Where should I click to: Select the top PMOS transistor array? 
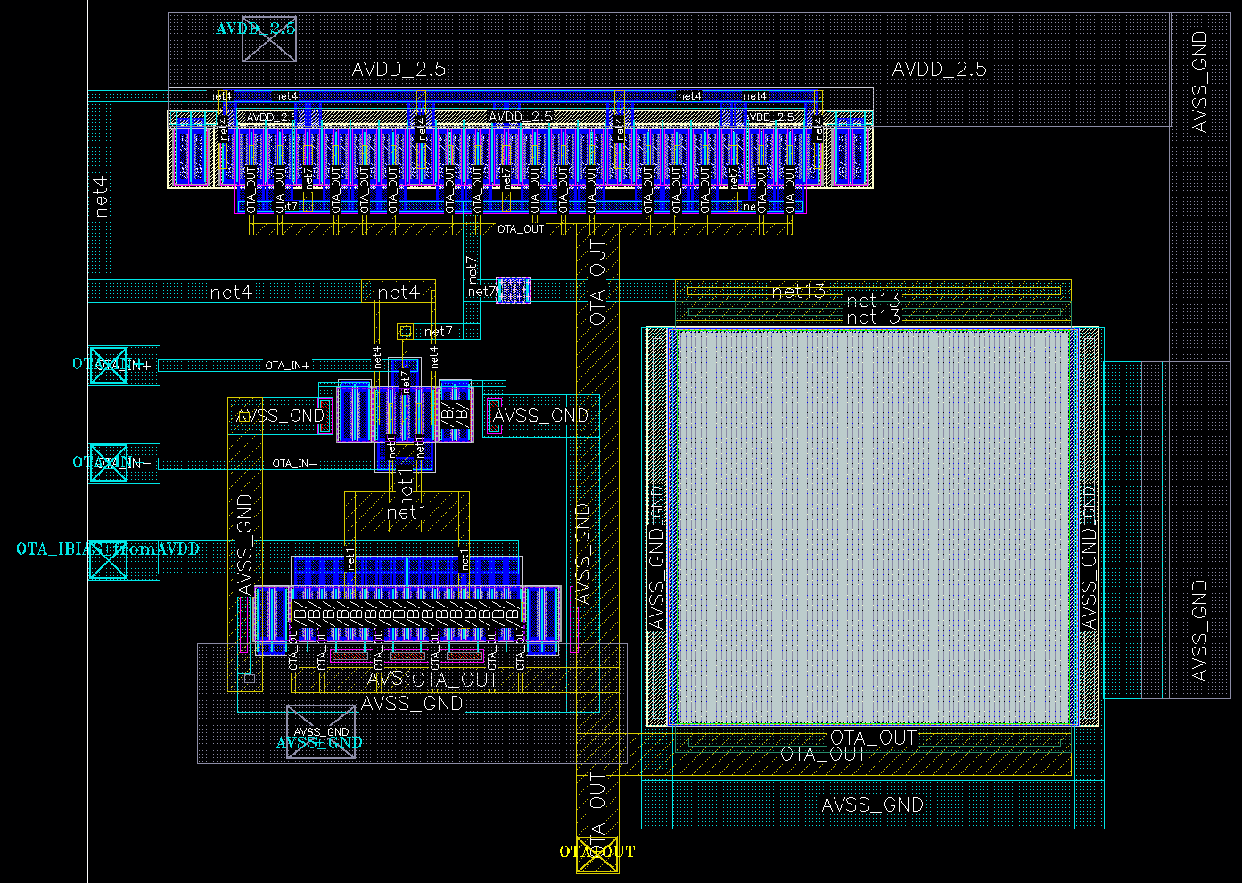(x=517, y=156)
